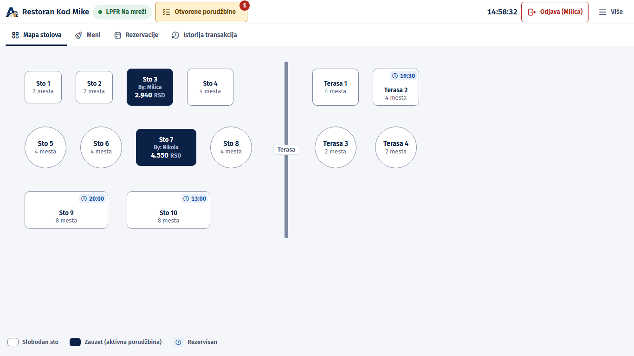Select table Terasa 1

click(336, 87)
